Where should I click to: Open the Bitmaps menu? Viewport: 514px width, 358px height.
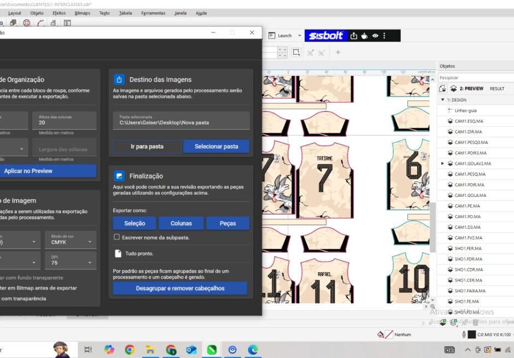click(82, 13)
